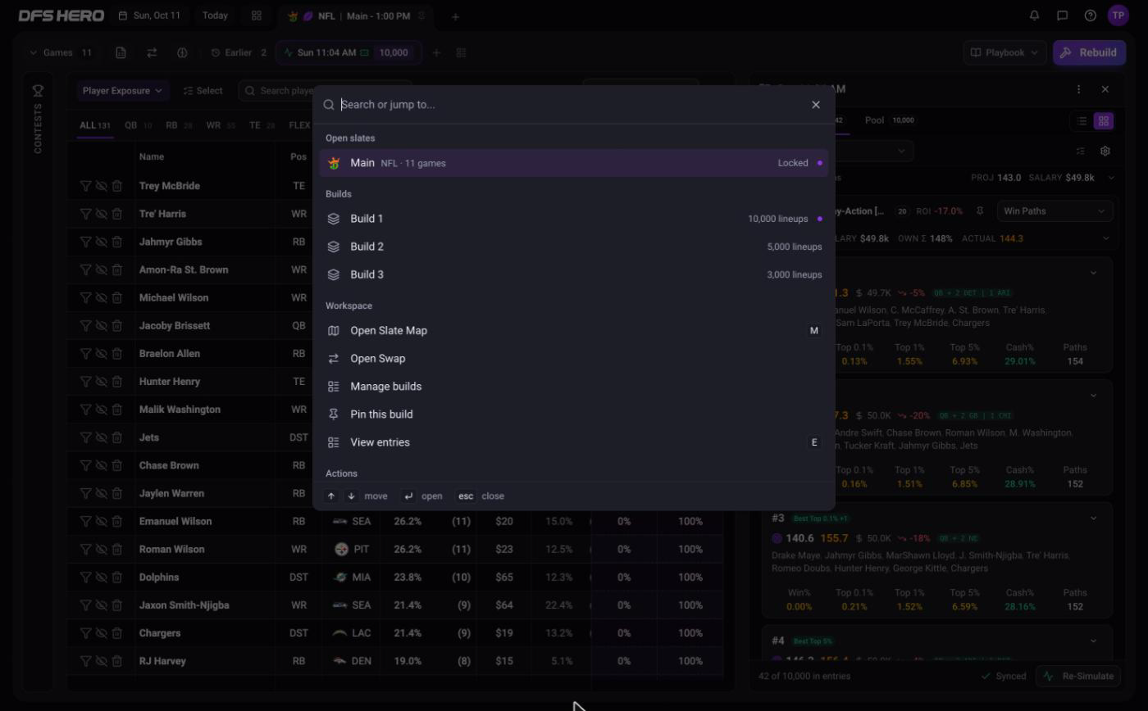Image resolution: width=1148 pixels, height=711 pixels.
Task: Hide Braelon Allen with eye icon
Action: click(x=101, y=354)
